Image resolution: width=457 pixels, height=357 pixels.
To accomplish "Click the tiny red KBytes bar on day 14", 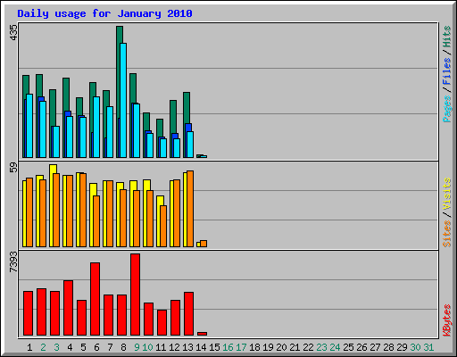I will tap(202, 334).
